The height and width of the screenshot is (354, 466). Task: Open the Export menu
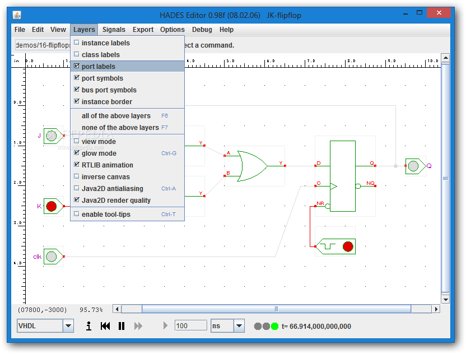pyautogui.click(x=143, y=30)
